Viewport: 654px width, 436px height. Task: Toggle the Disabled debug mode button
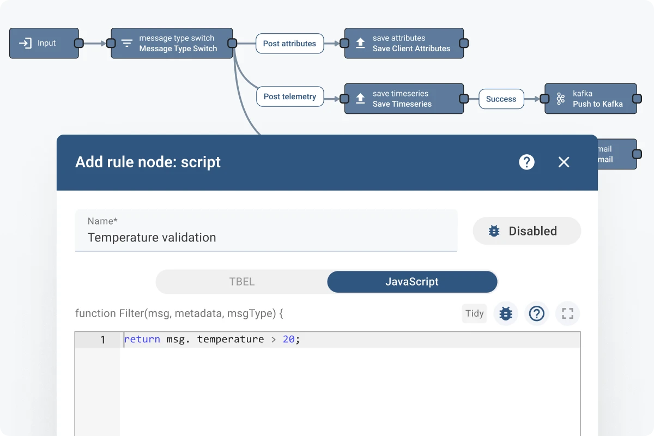(526, 231)
